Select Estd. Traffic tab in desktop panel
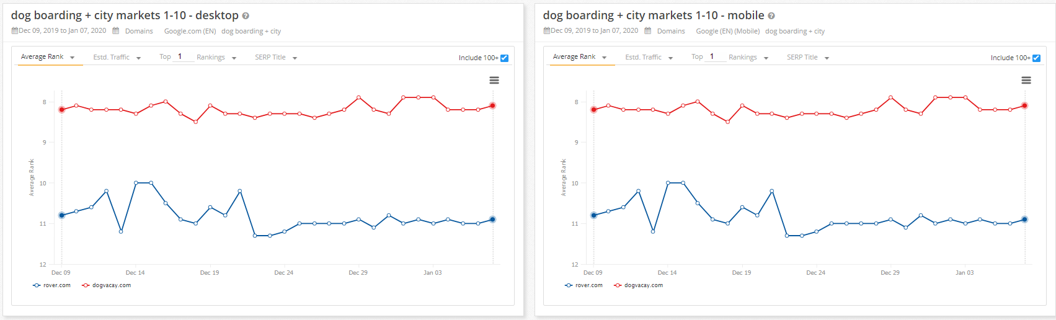 pyautogui.click(x=112, y=57)
